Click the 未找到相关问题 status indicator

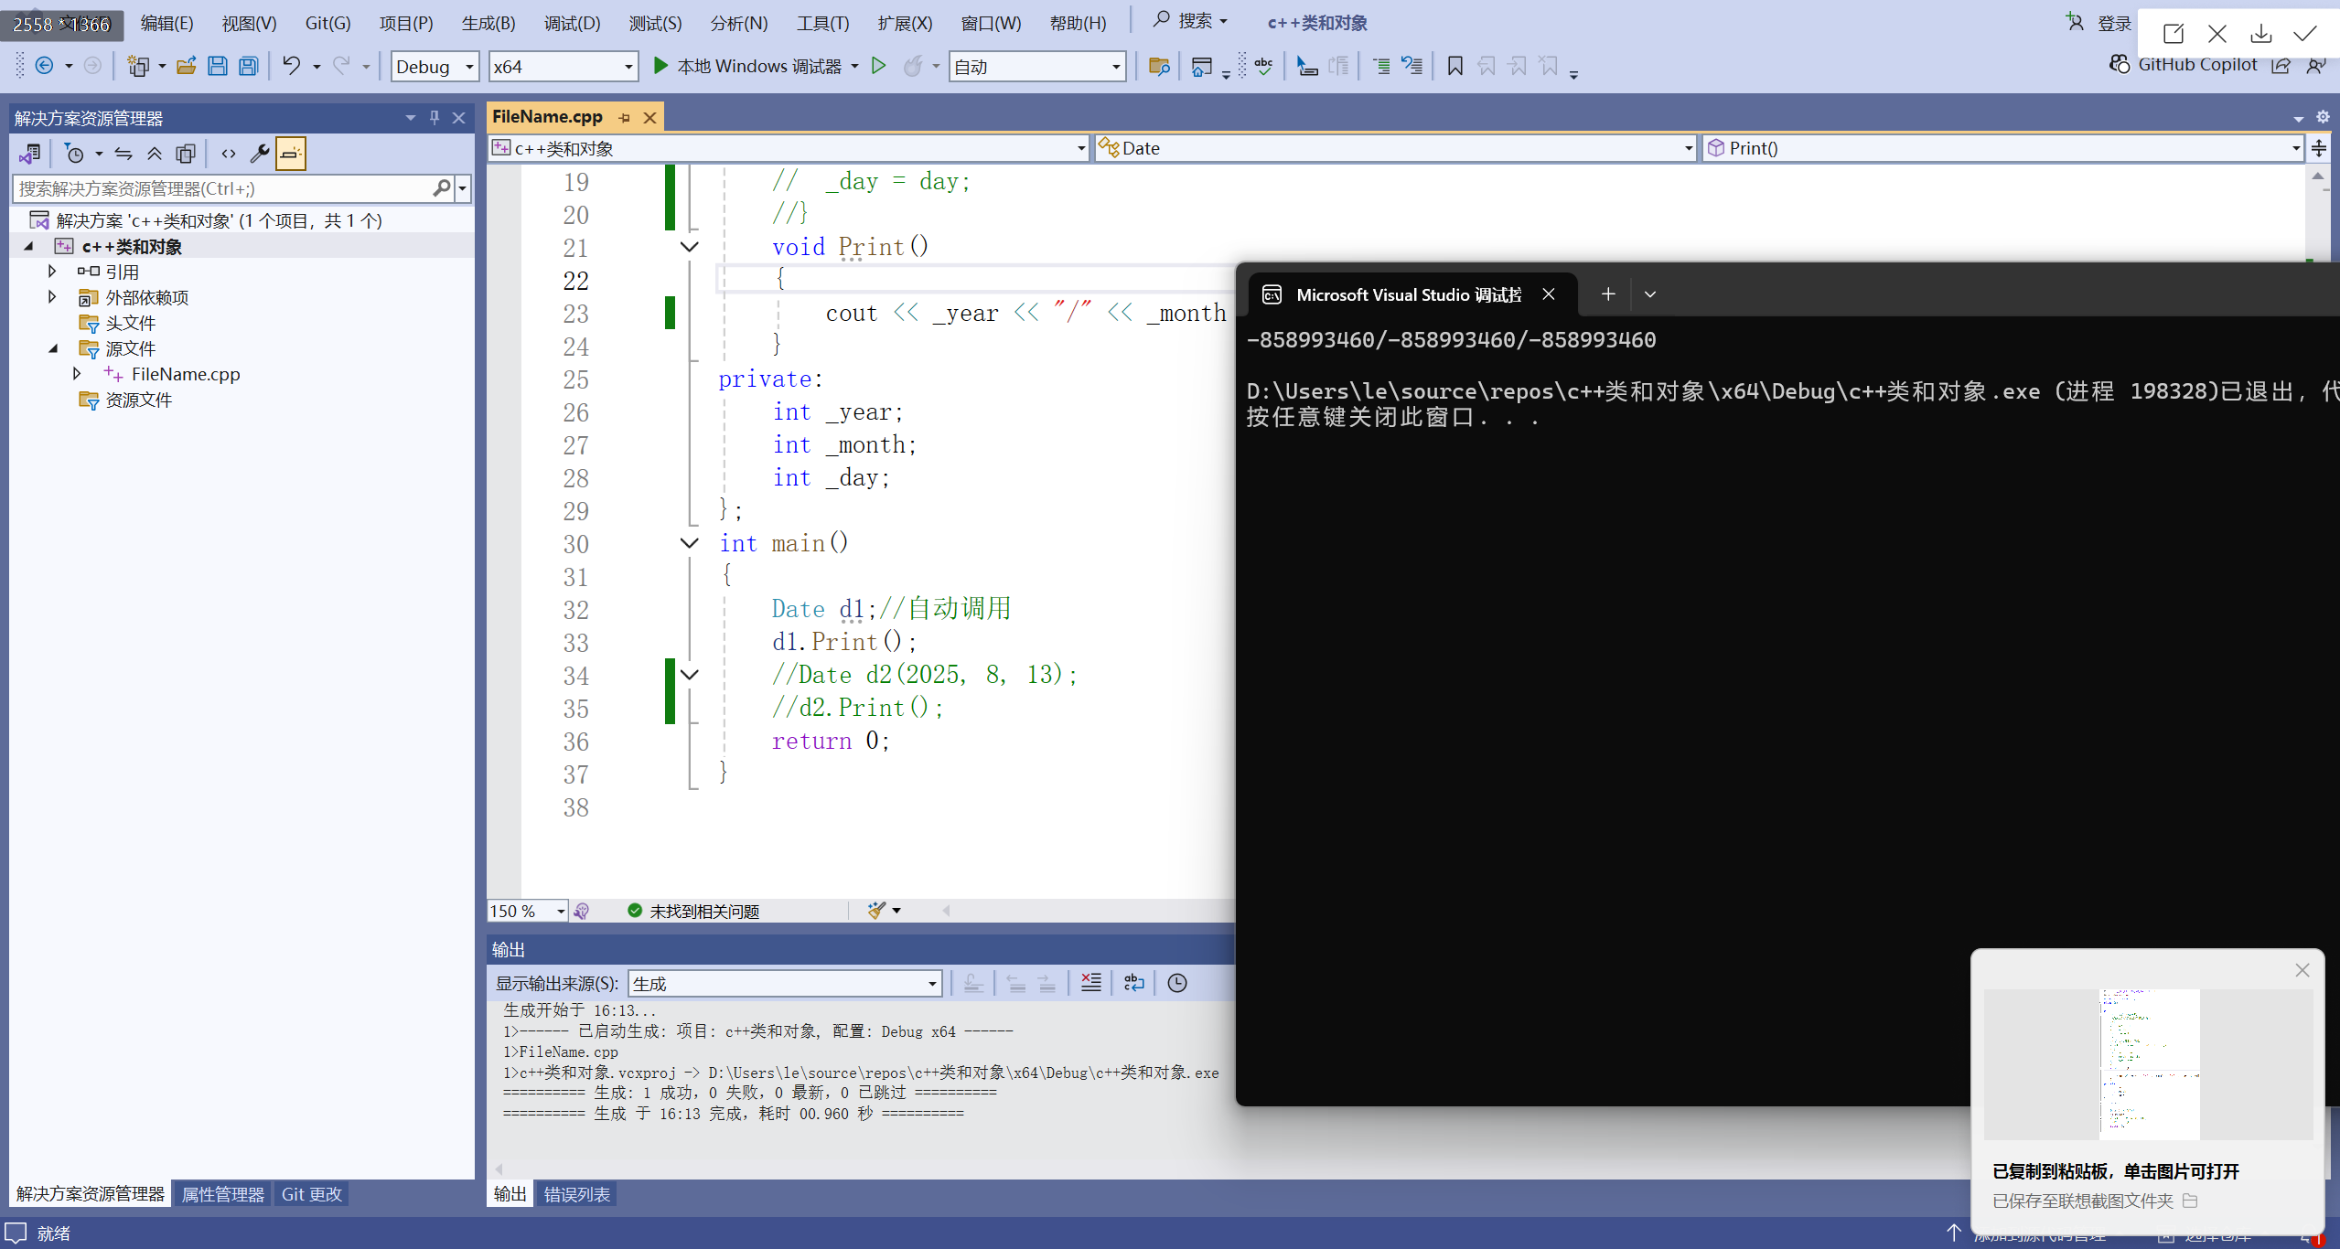tap(693, 911)
